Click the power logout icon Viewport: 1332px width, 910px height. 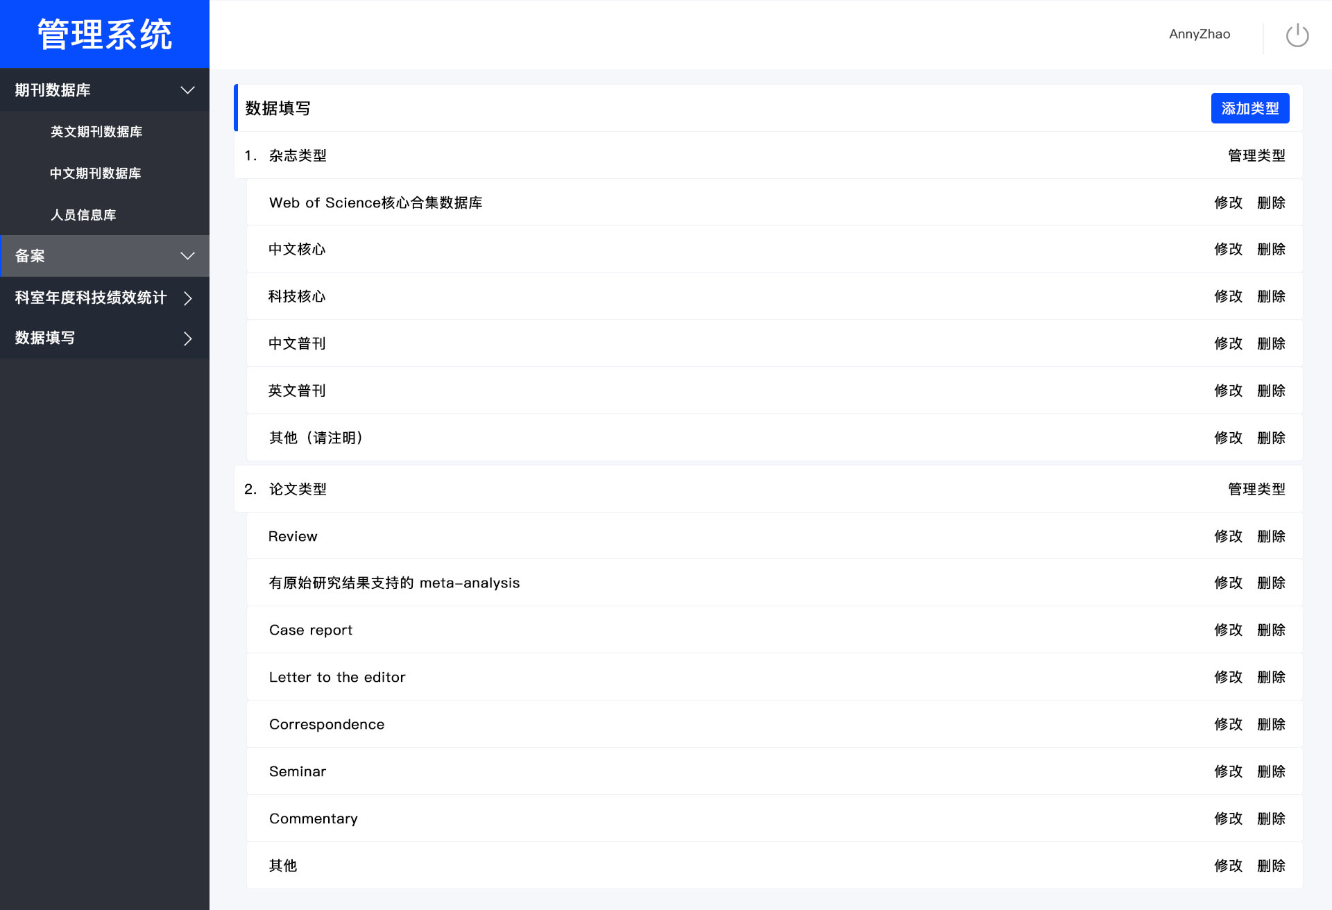pyautogui.click(x=1297, y=35)
